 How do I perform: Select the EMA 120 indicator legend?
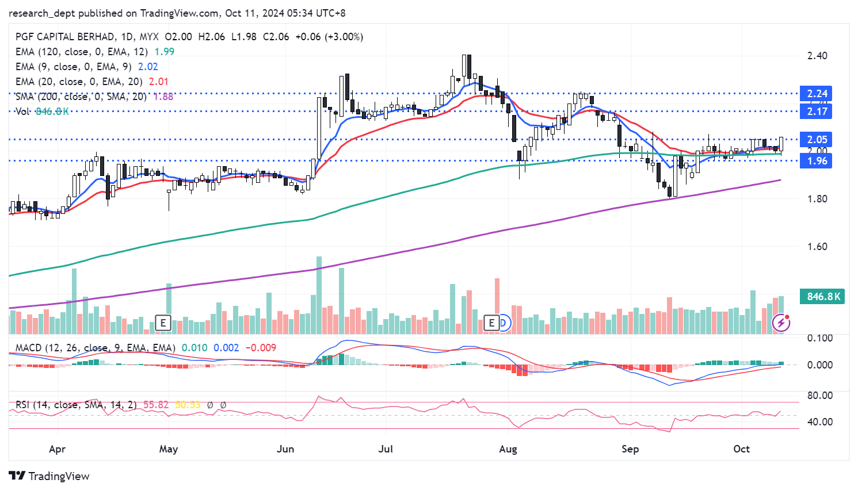pos(81,52)
